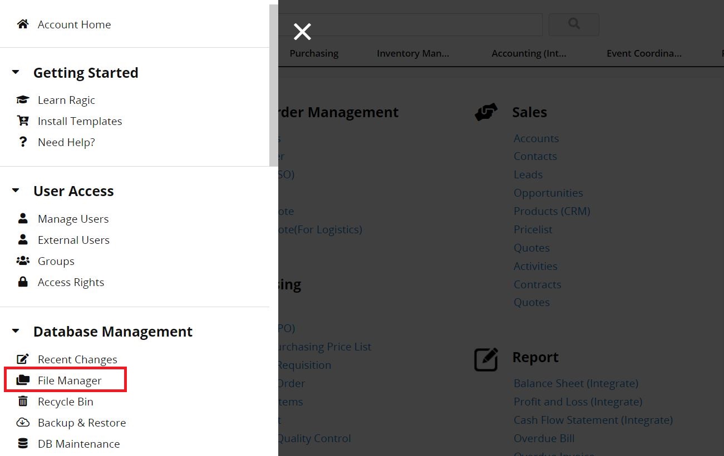
Task: Click the Need Help question mark icon
Action: click(x=23, y=142)
